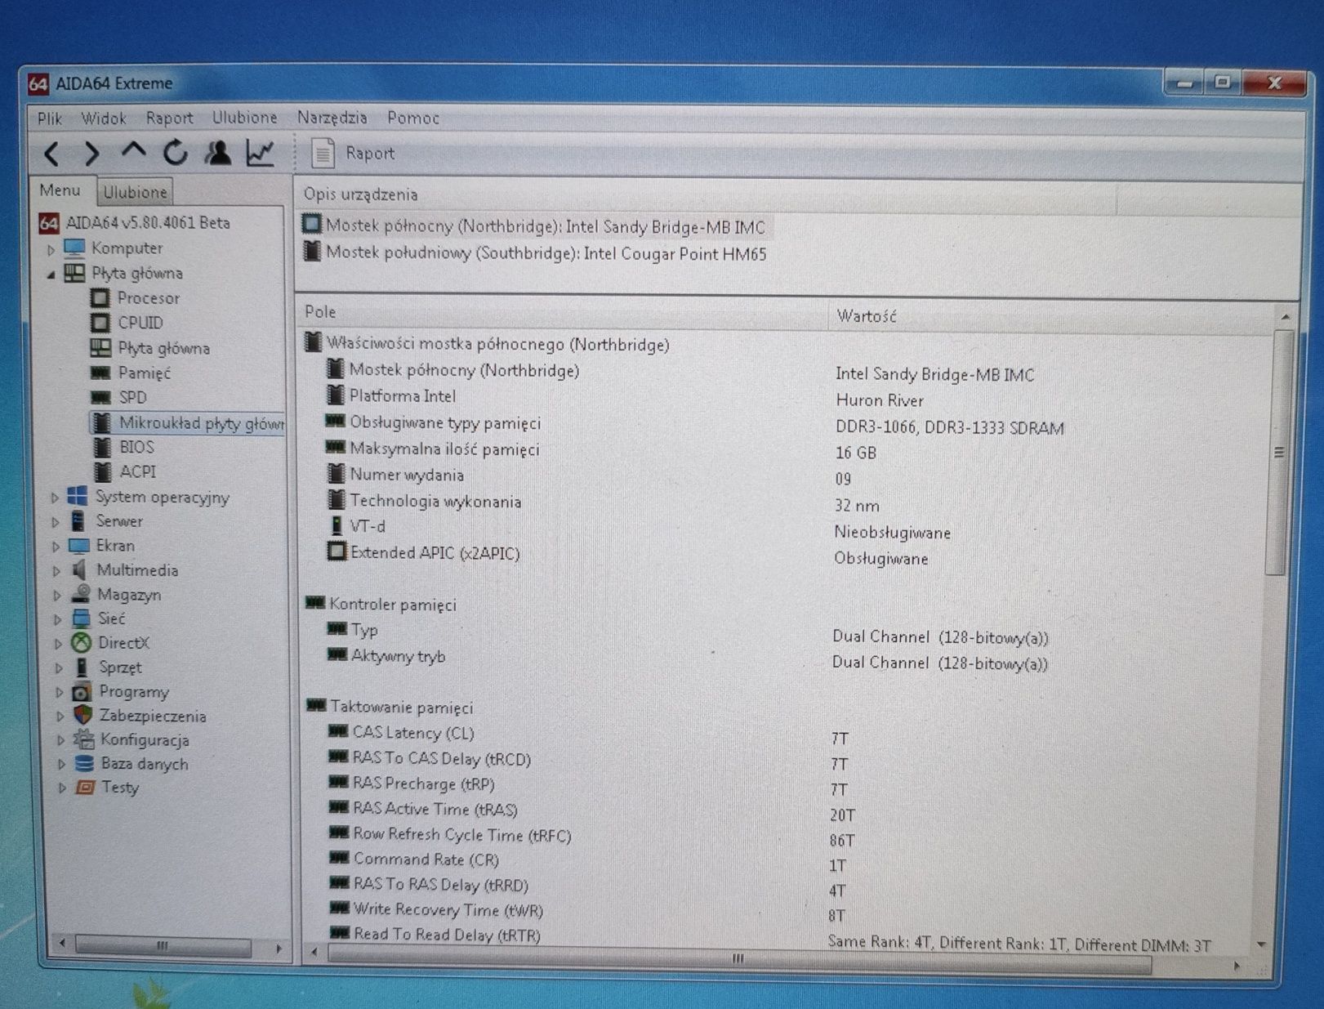Navigate forward with the Forward arrow

(x=92, y=153)
